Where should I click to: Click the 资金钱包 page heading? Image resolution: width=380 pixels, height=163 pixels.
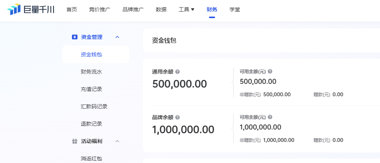[164, 40]
